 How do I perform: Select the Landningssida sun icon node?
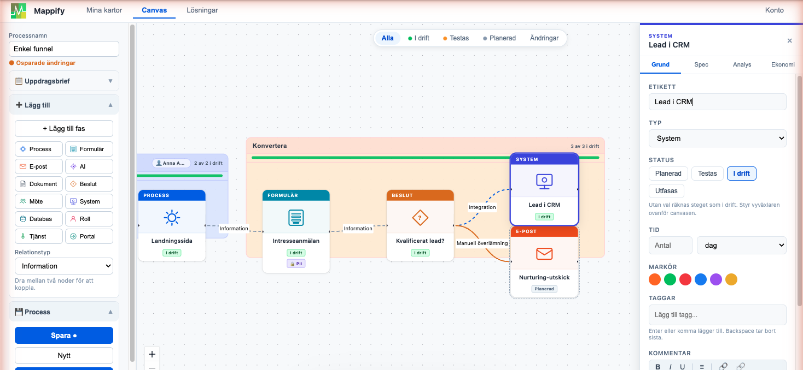[172, 218]
